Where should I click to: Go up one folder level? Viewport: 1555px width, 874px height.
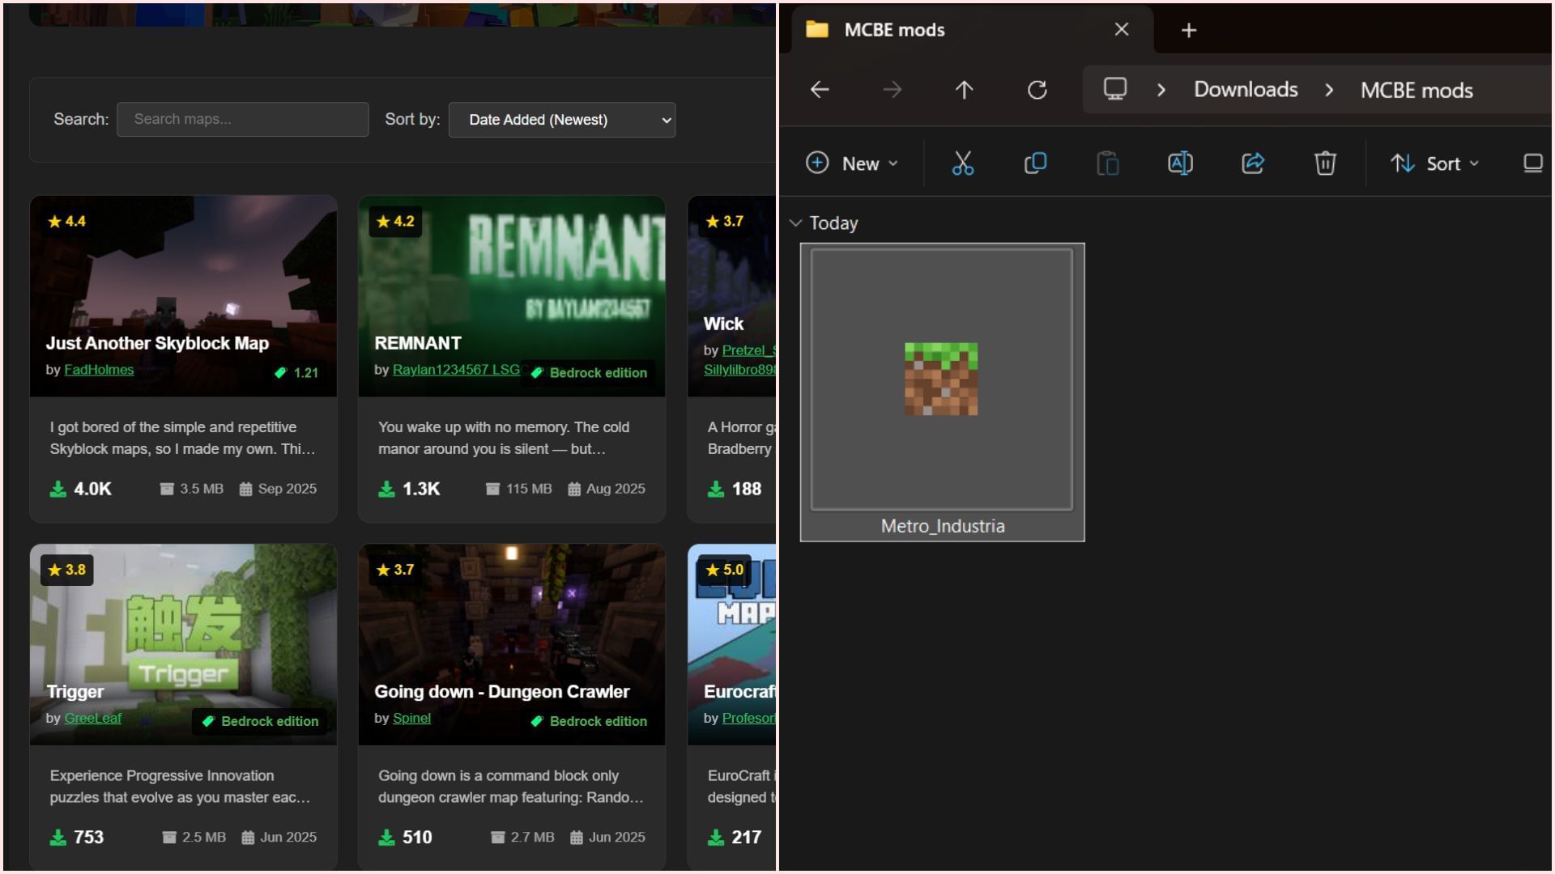click(964, 90)
